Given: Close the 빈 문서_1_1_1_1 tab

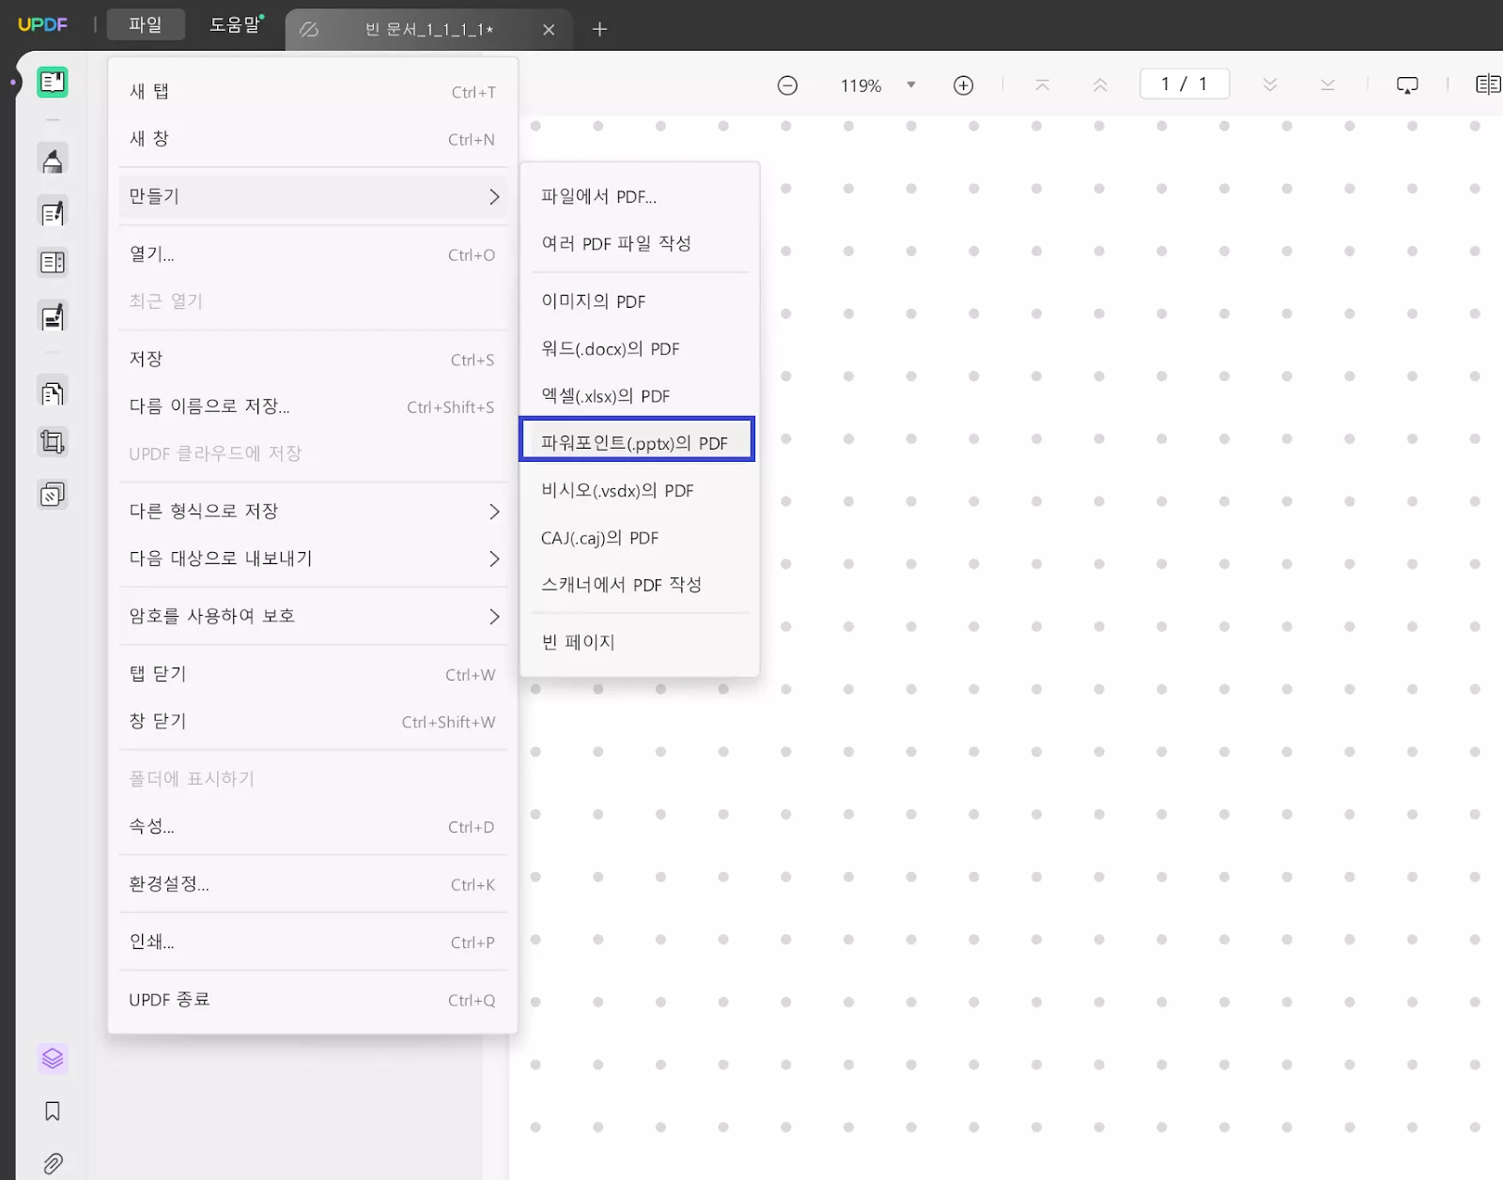Looking at the screenshot, I should tap(549, 30).
